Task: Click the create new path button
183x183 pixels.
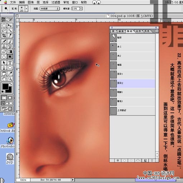Action: click(145, 160)
